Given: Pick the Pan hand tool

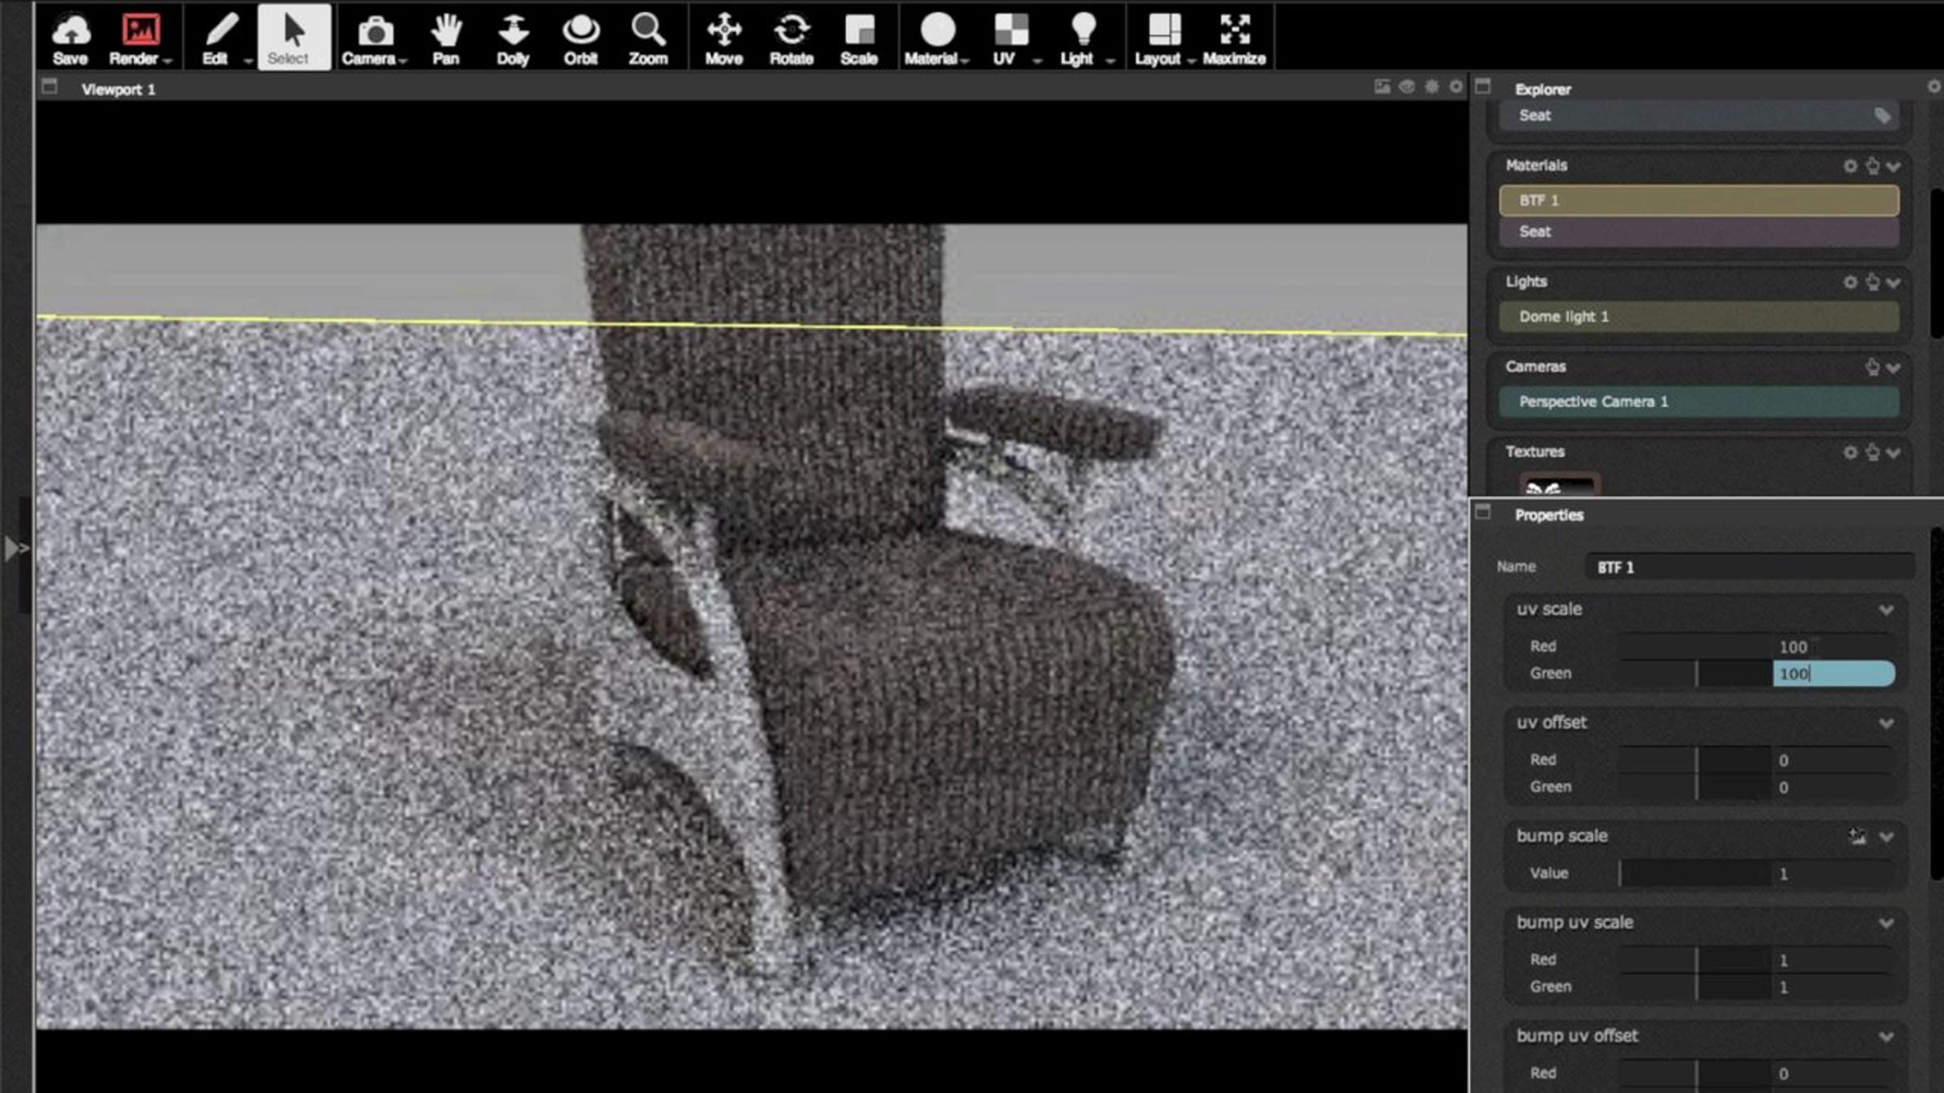Looking at the screenshot, I should click(446, 32).
